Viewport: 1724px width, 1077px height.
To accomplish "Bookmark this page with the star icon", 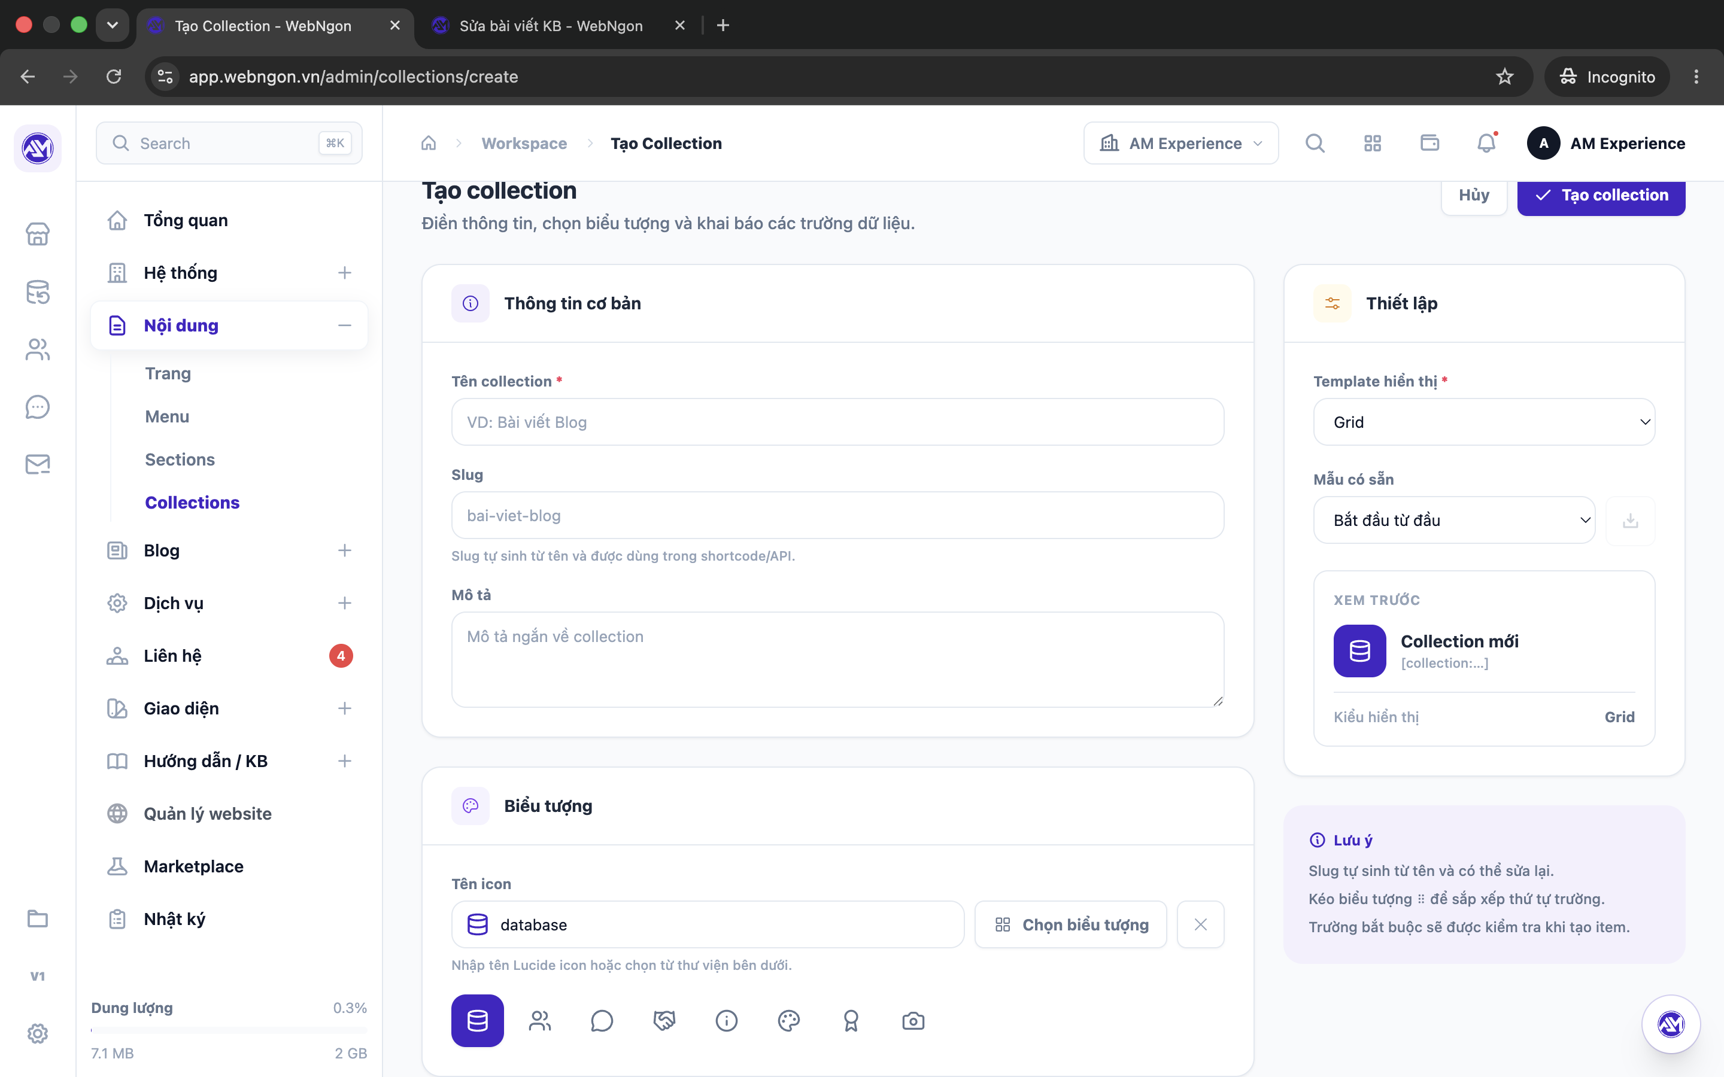I will [x=1504, y=76].
